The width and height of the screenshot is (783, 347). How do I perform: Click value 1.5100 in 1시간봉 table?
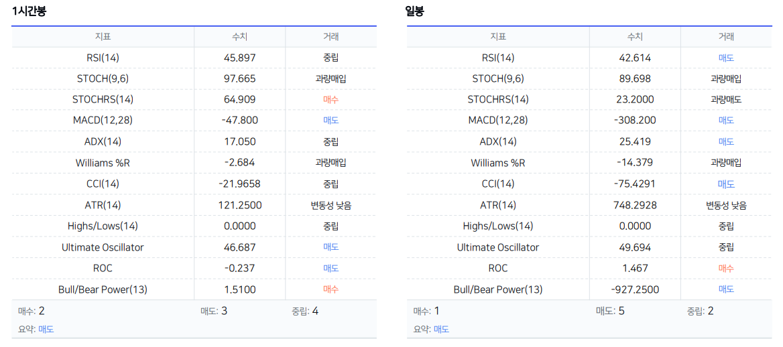[240, 289]
